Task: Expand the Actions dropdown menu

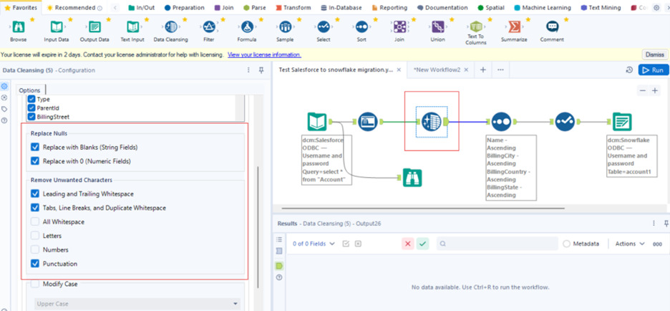Action: point(630,244)
